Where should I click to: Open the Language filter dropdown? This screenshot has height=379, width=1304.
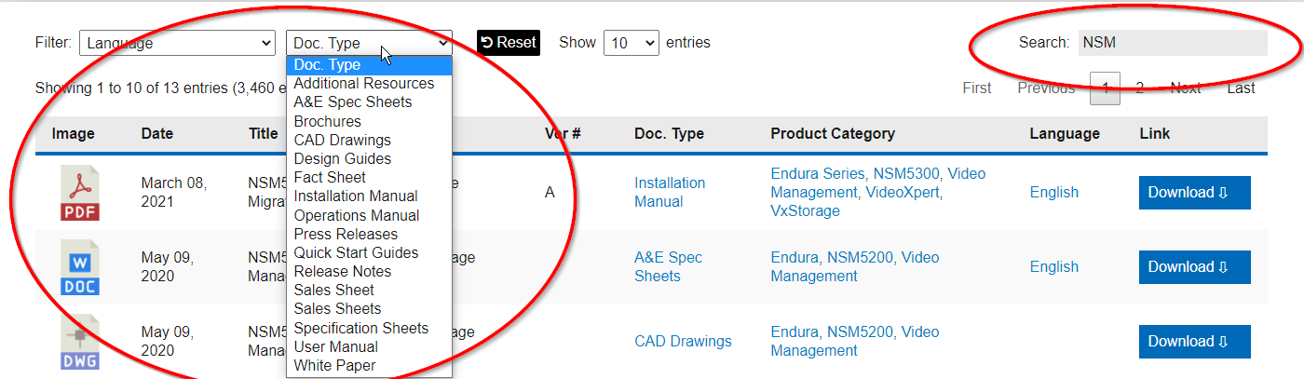coord(177,43)
